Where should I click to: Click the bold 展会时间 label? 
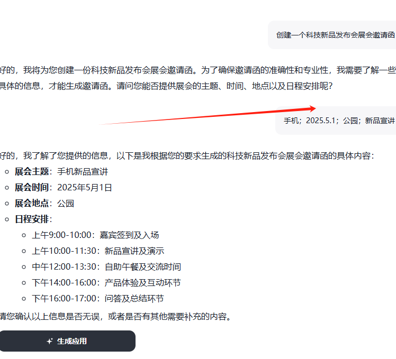pos(32,188)
